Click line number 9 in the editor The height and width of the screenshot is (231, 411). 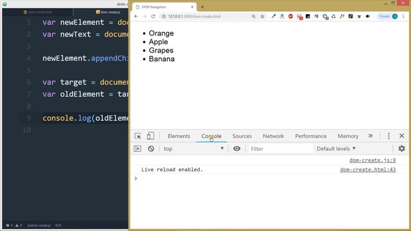[x=28, y=118]
